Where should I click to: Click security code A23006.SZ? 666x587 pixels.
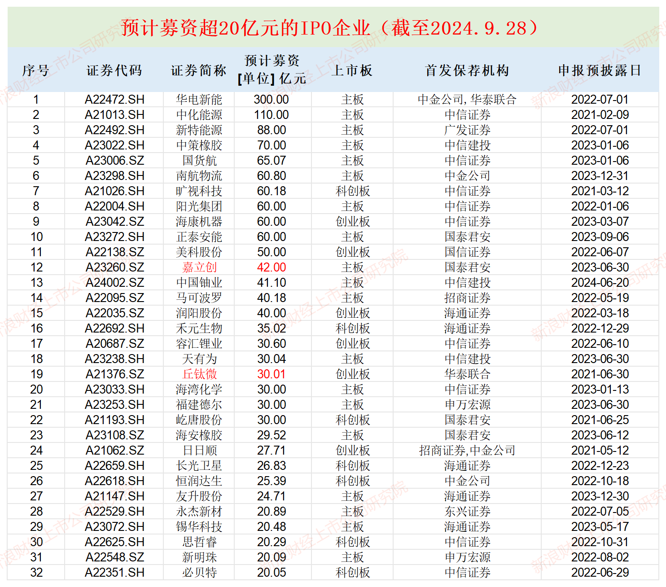click(x=114, y=161)
